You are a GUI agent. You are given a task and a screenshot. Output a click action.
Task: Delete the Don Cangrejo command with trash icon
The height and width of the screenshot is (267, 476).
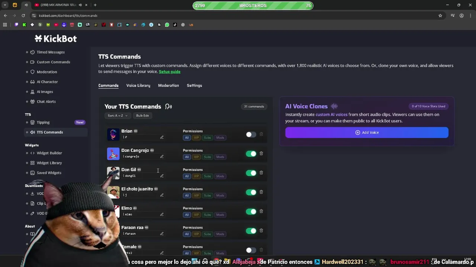[x=261, y=154]
